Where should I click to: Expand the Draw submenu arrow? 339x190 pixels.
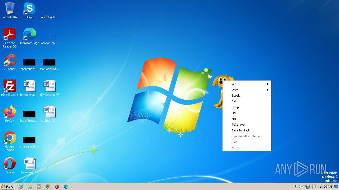[268, 90]
